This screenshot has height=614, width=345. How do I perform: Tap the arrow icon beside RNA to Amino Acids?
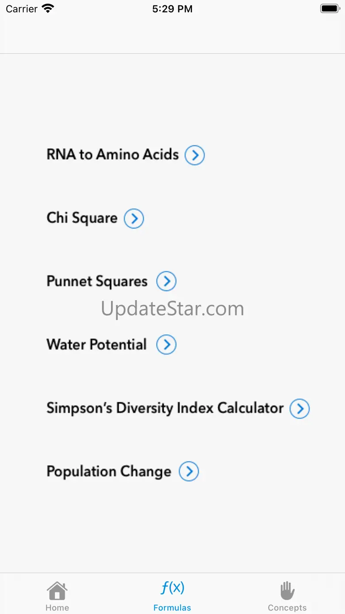pos(195,155)
